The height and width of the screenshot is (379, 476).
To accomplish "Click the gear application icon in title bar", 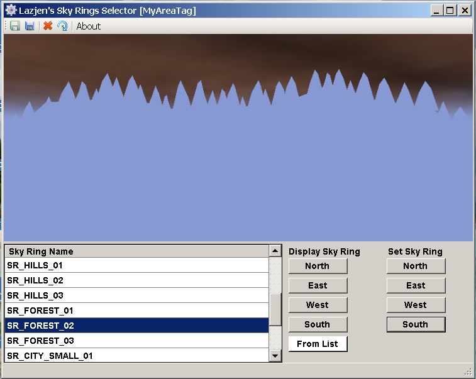I will [11, 10].
